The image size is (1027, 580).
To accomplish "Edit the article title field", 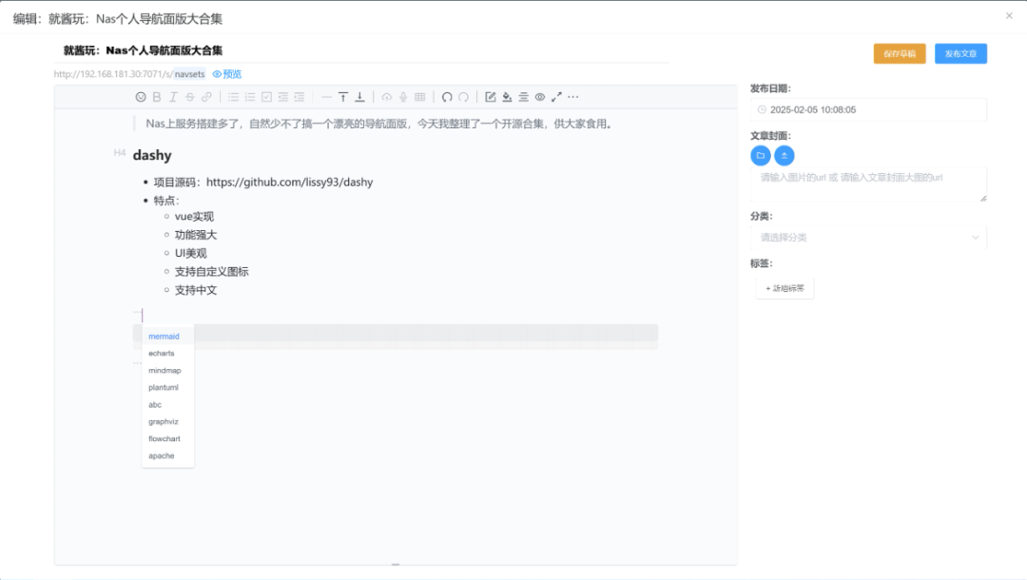I will [361, 50].
